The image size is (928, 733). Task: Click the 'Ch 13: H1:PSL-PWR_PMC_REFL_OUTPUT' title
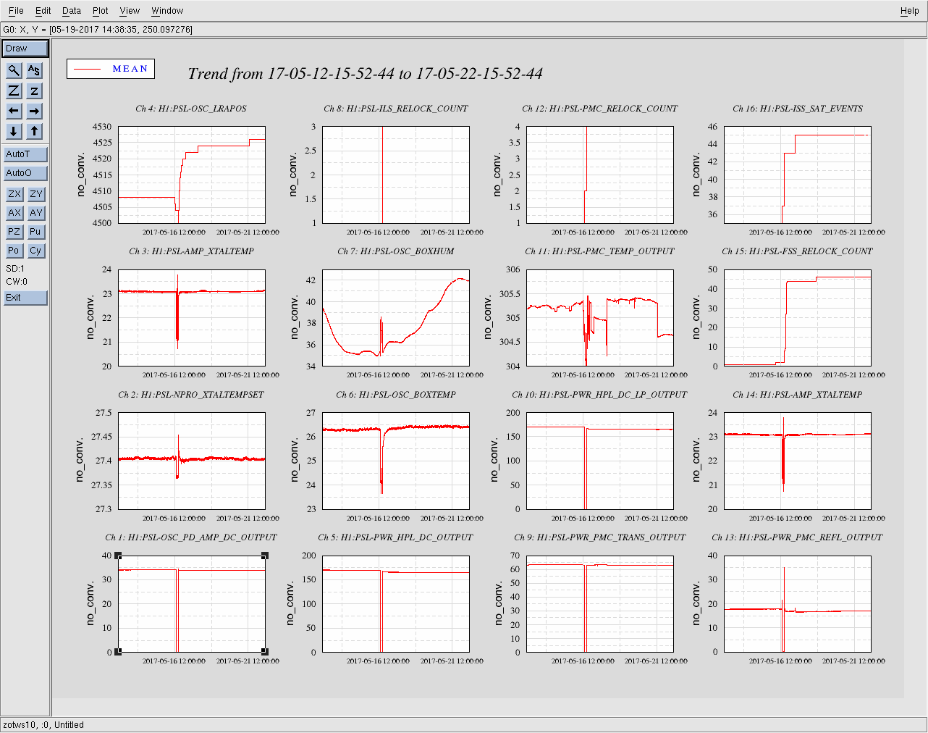coord(797,537)
